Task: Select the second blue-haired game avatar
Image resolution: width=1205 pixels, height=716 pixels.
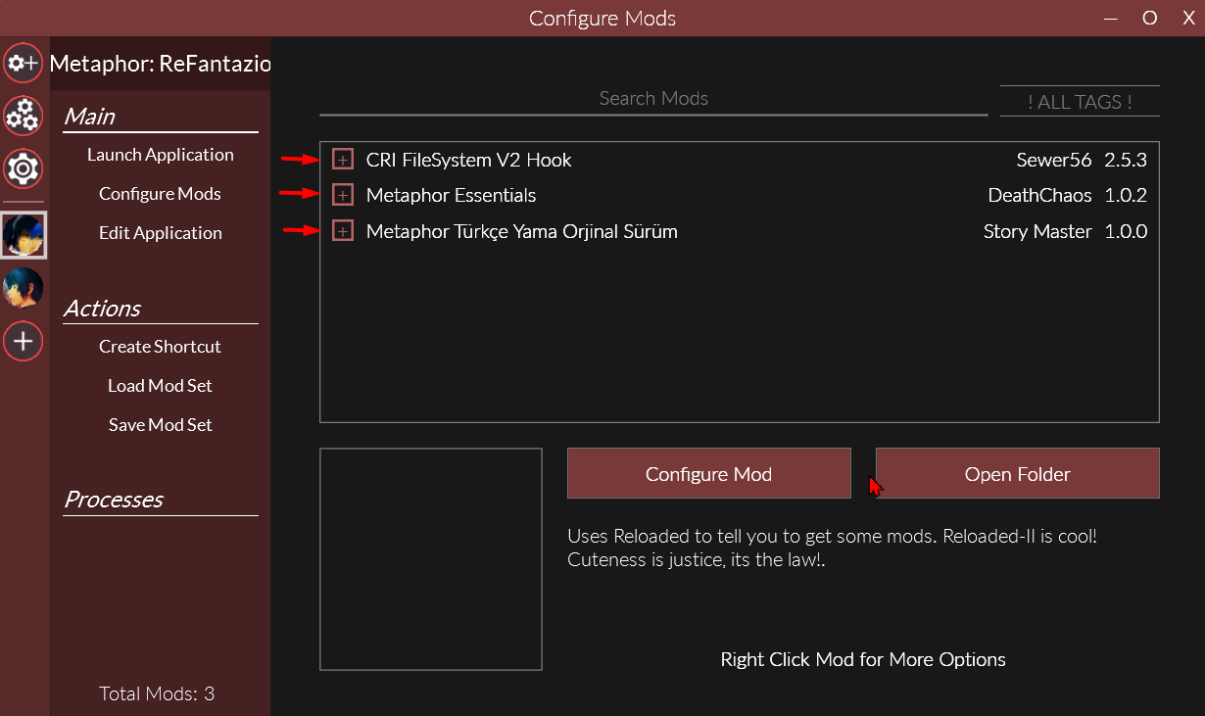Action: [24, 289]
